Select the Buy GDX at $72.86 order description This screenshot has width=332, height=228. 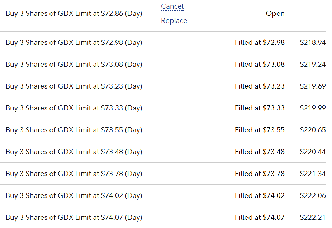pos(74,14)
